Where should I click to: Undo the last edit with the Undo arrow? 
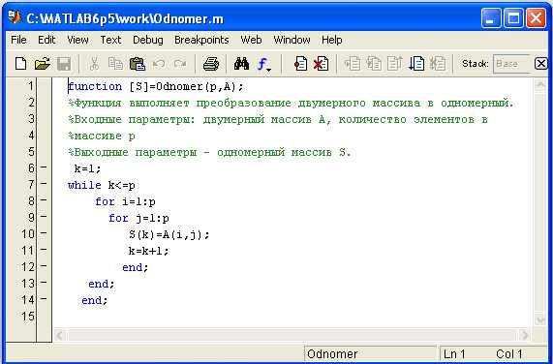(159, 64)
